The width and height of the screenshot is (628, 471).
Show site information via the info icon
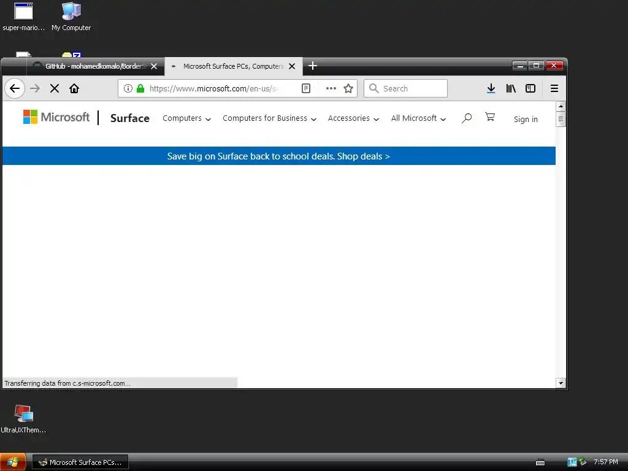coord(128,88)
